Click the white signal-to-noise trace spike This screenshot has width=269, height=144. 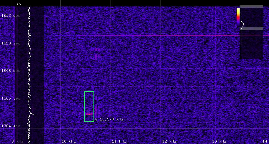tap(32, 114)
